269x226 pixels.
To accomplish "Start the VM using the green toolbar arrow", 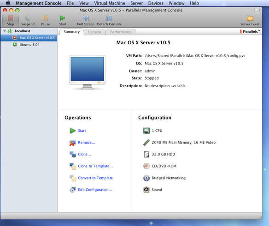I will pos(63,18).
